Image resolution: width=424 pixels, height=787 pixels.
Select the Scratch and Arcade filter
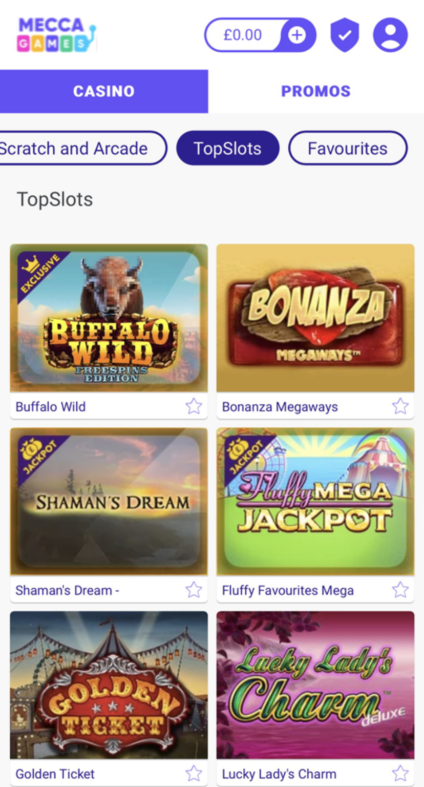pos(77,149)
